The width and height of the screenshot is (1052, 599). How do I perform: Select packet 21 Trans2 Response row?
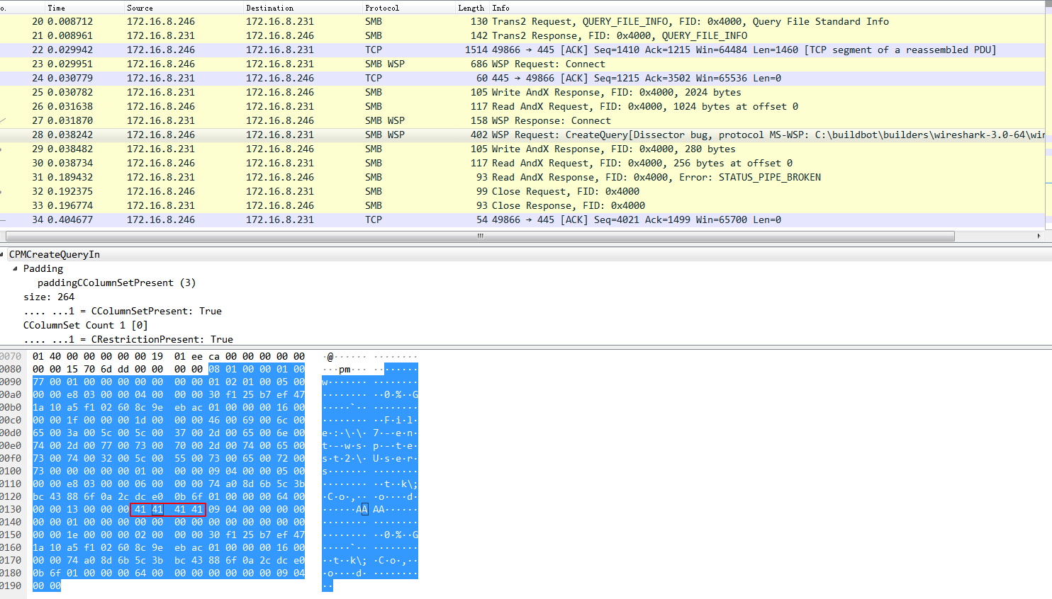(x=522, y=35)
